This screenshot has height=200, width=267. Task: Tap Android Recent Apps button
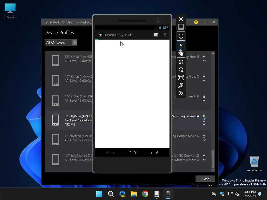tap(154, 153)
